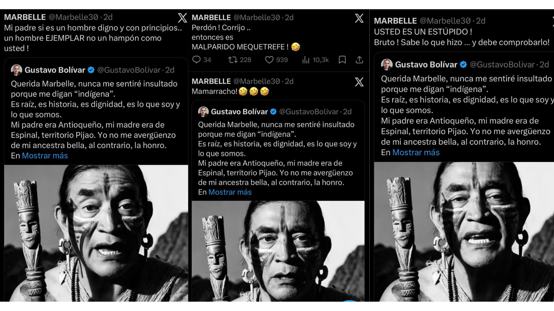The height and width of the screenshot is (311, 554).
Task: Open Gustavo Bolívar's profile avatar
Action: click(x=16, y=70)
